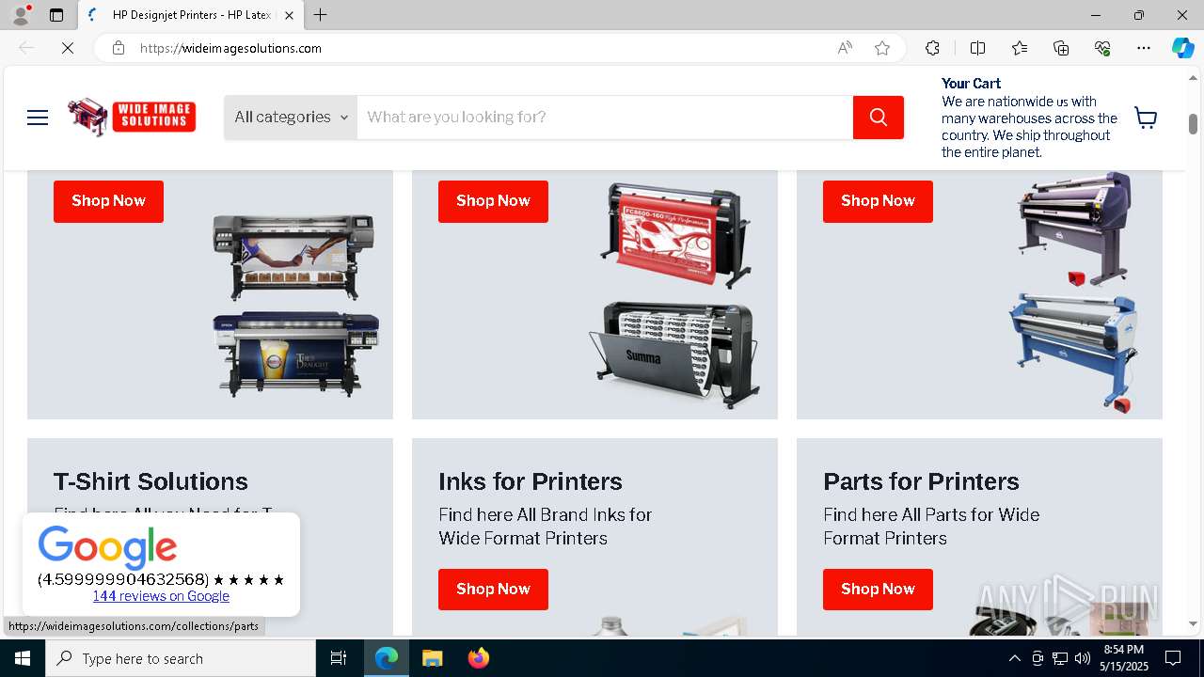Image resolution: width=1204 pixels, height=677 pixels.
Task: Click the red search magnifier button
Action: [x=879, y=118]
